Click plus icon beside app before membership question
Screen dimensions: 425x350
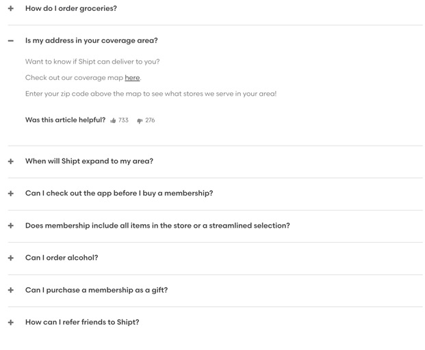(x=11, y=193)
